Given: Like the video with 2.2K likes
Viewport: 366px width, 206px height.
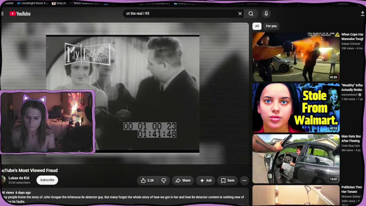Looking at the screenshot, I should (x=148, y=180).
